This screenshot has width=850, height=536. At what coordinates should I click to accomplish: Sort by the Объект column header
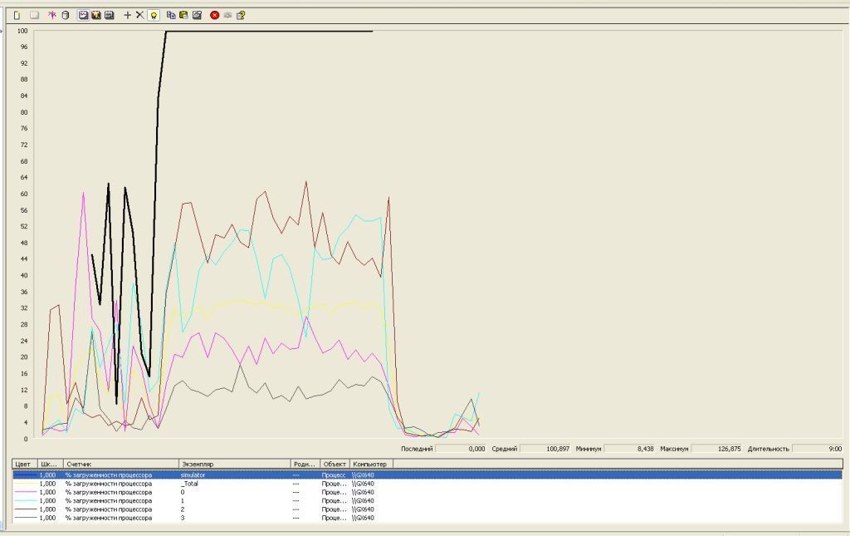tap(335, 464)
